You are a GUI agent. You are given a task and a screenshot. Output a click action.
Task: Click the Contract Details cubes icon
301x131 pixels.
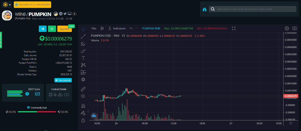[x=60, y=95]
